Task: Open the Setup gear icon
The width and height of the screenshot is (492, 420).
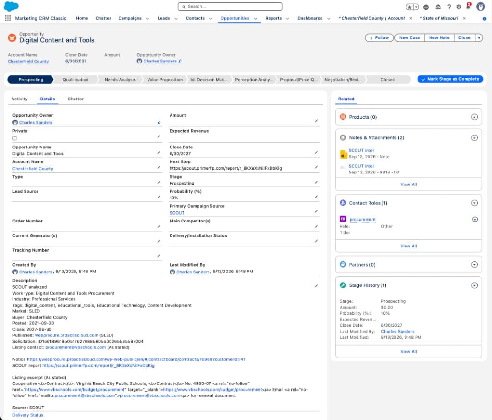Action: point(459,7)
